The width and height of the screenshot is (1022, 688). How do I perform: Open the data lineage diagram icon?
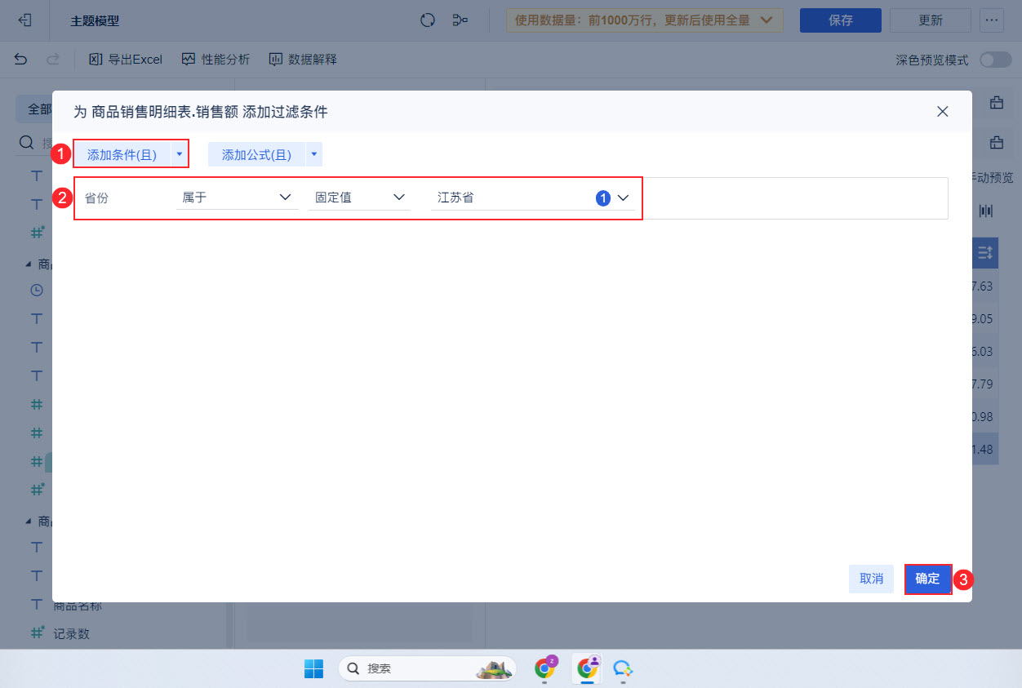pos(460,20)
